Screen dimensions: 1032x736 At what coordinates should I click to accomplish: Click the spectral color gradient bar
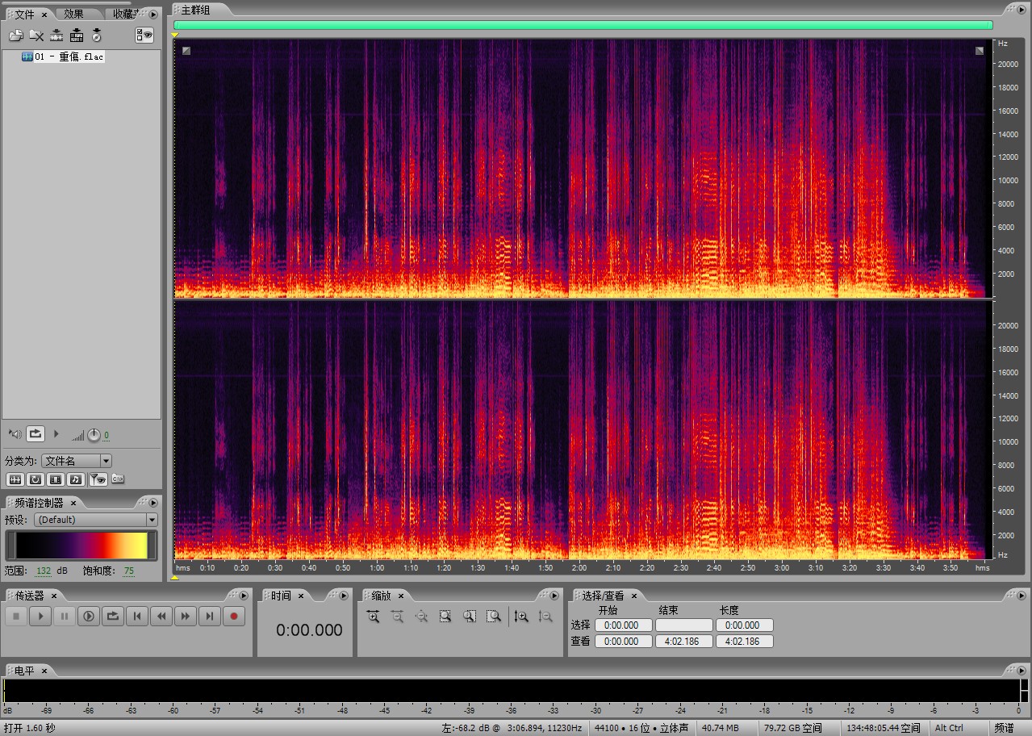[x=81, y=546]
